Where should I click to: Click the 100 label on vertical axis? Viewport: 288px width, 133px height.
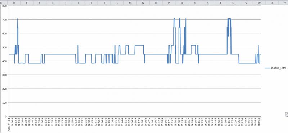(x=5, y=103)
